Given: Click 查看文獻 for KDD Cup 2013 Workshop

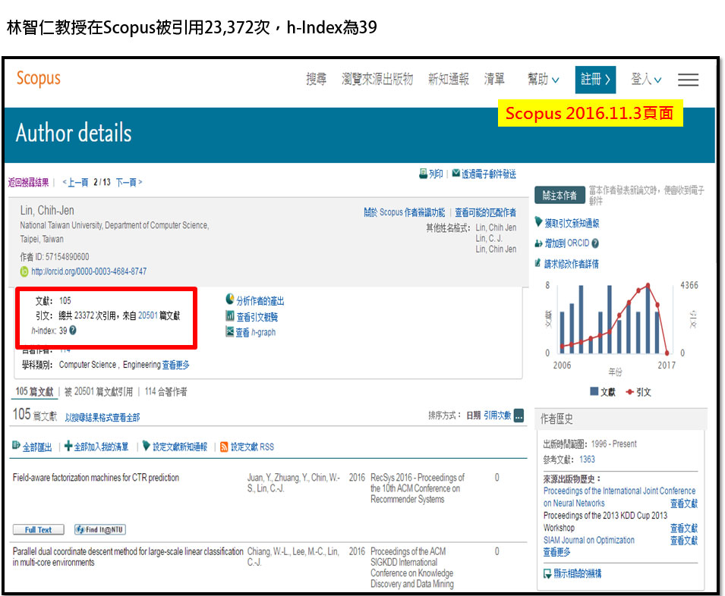Looking at the screenshot, I should [x=684, y=528].
